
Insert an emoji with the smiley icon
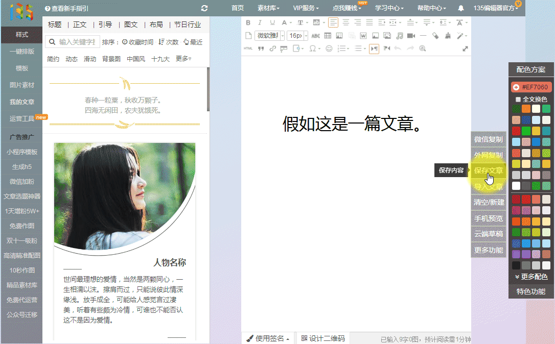coord(329,48)
